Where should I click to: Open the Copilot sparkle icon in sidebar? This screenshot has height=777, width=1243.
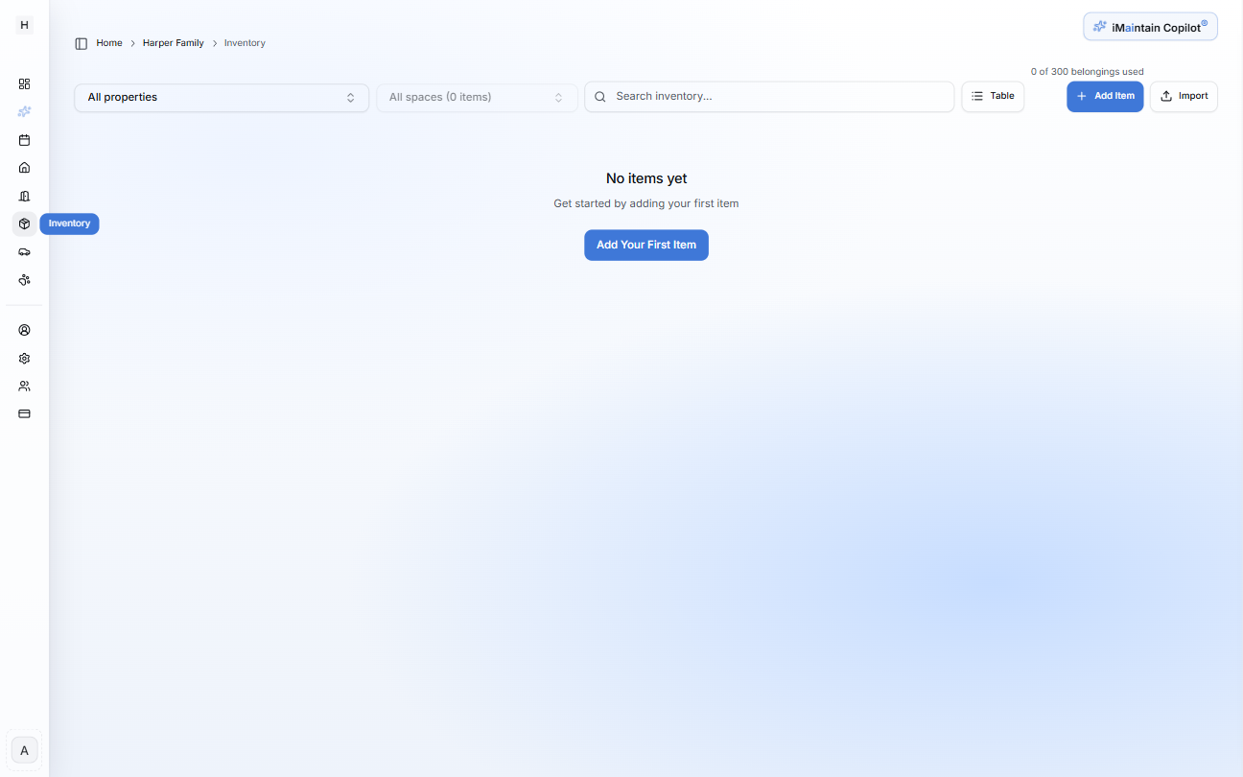pyautogui.click(x=24, y=112)
